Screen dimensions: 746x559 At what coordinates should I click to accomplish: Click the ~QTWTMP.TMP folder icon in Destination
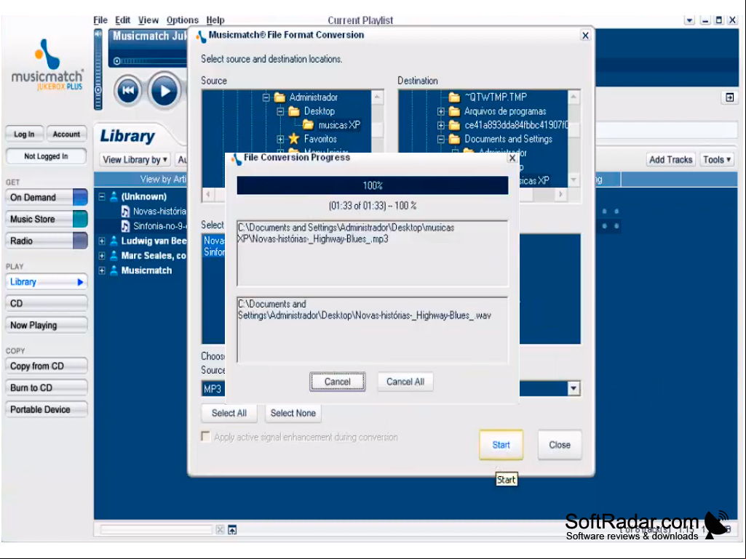pyautogui.click(x=454, y=97)
